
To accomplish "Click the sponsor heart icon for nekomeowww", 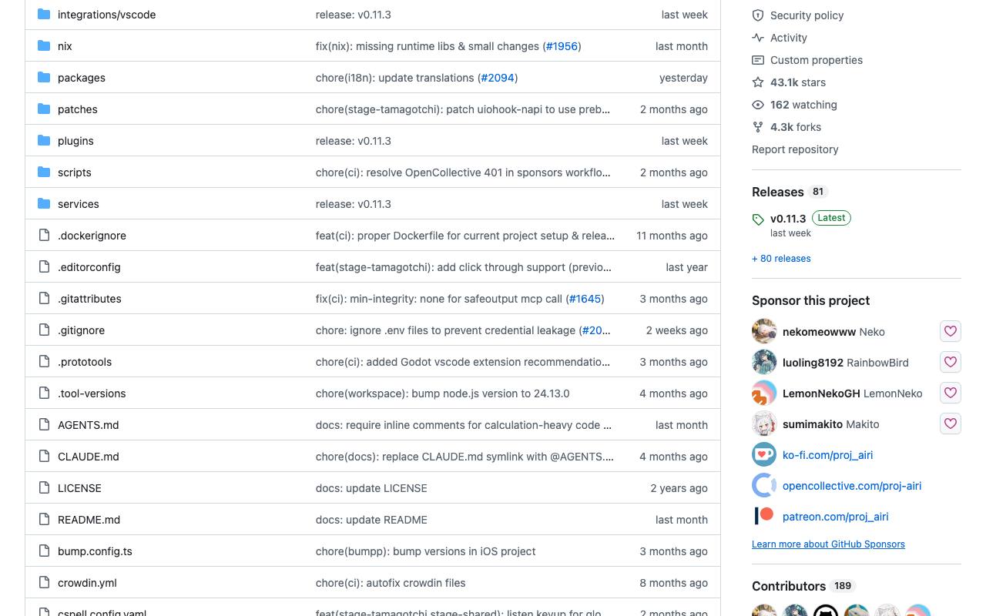I will tap(951, 331).
